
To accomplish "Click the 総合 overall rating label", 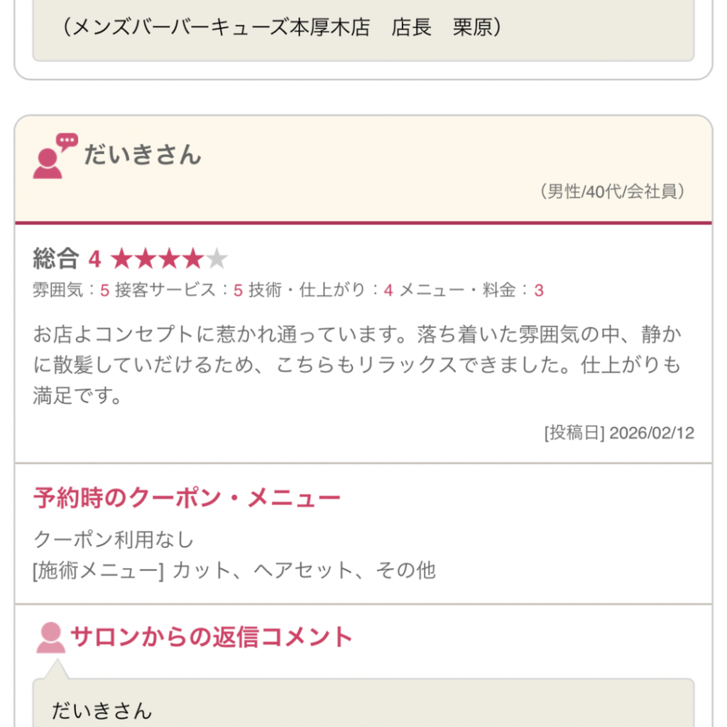I will point(55,259).
